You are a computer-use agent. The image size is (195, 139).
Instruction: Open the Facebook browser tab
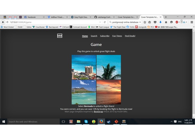tap(34, 17)
